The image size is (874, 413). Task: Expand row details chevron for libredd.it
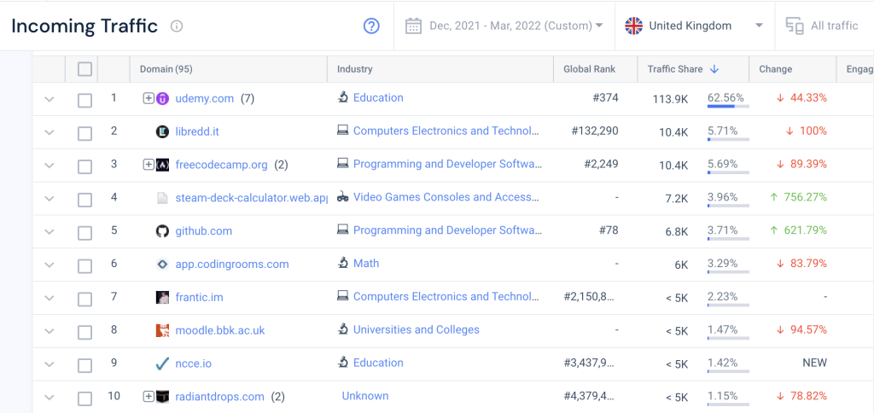coord(49,132)
